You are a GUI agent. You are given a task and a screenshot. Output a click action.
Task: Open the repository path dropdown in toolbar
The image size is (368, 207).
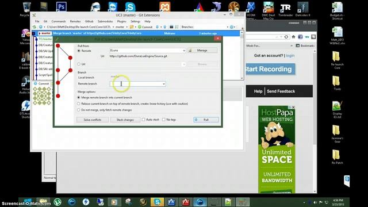tap(113, 27)
